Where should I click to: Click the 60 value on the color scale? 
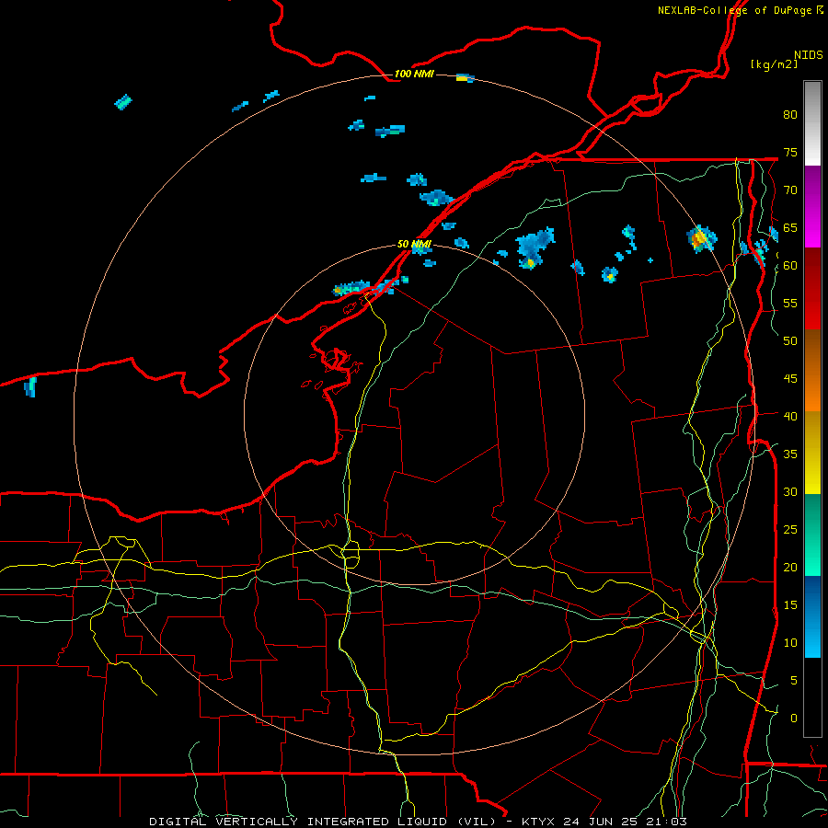[x=790, y=266]
